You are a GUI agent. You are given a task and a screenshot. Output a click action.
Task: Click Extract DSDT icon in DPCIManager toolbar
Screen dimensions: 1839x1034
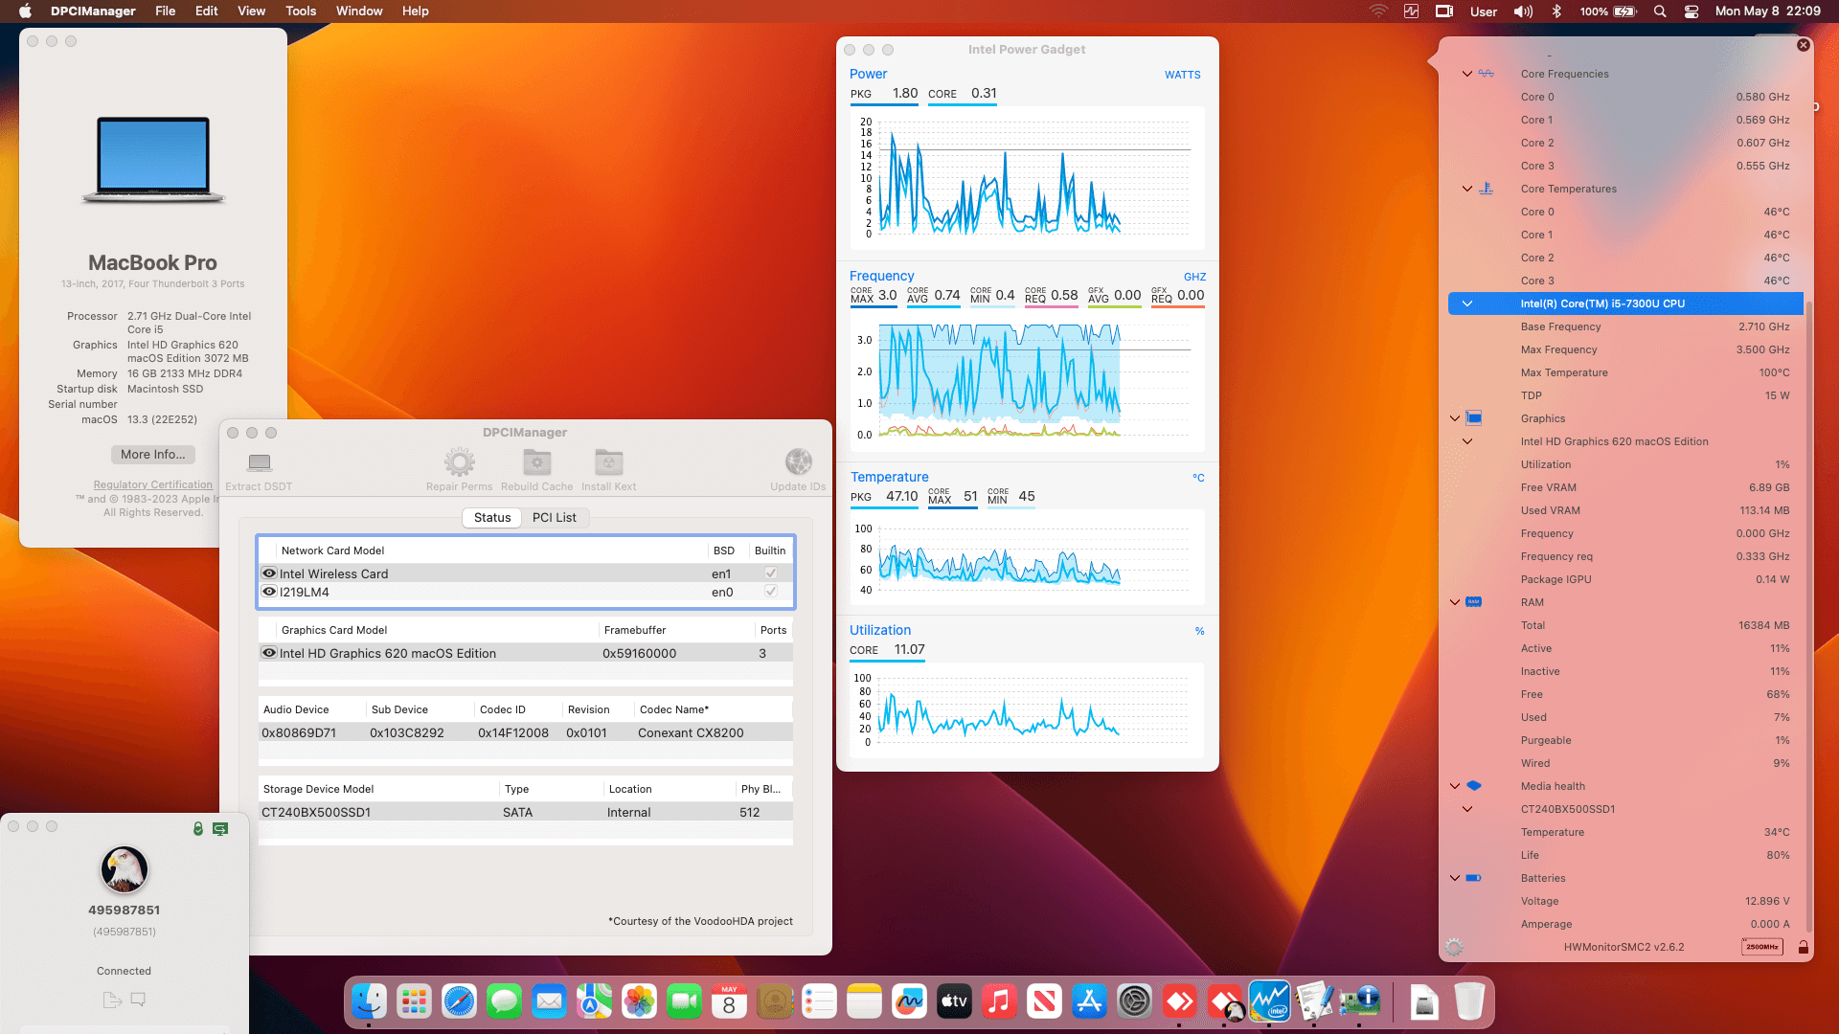pos(259,463)
